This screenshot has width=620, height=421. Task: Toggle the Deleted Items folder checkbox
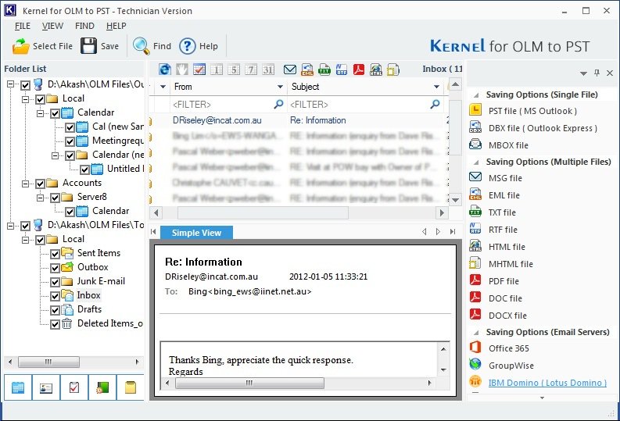[55, 324]
